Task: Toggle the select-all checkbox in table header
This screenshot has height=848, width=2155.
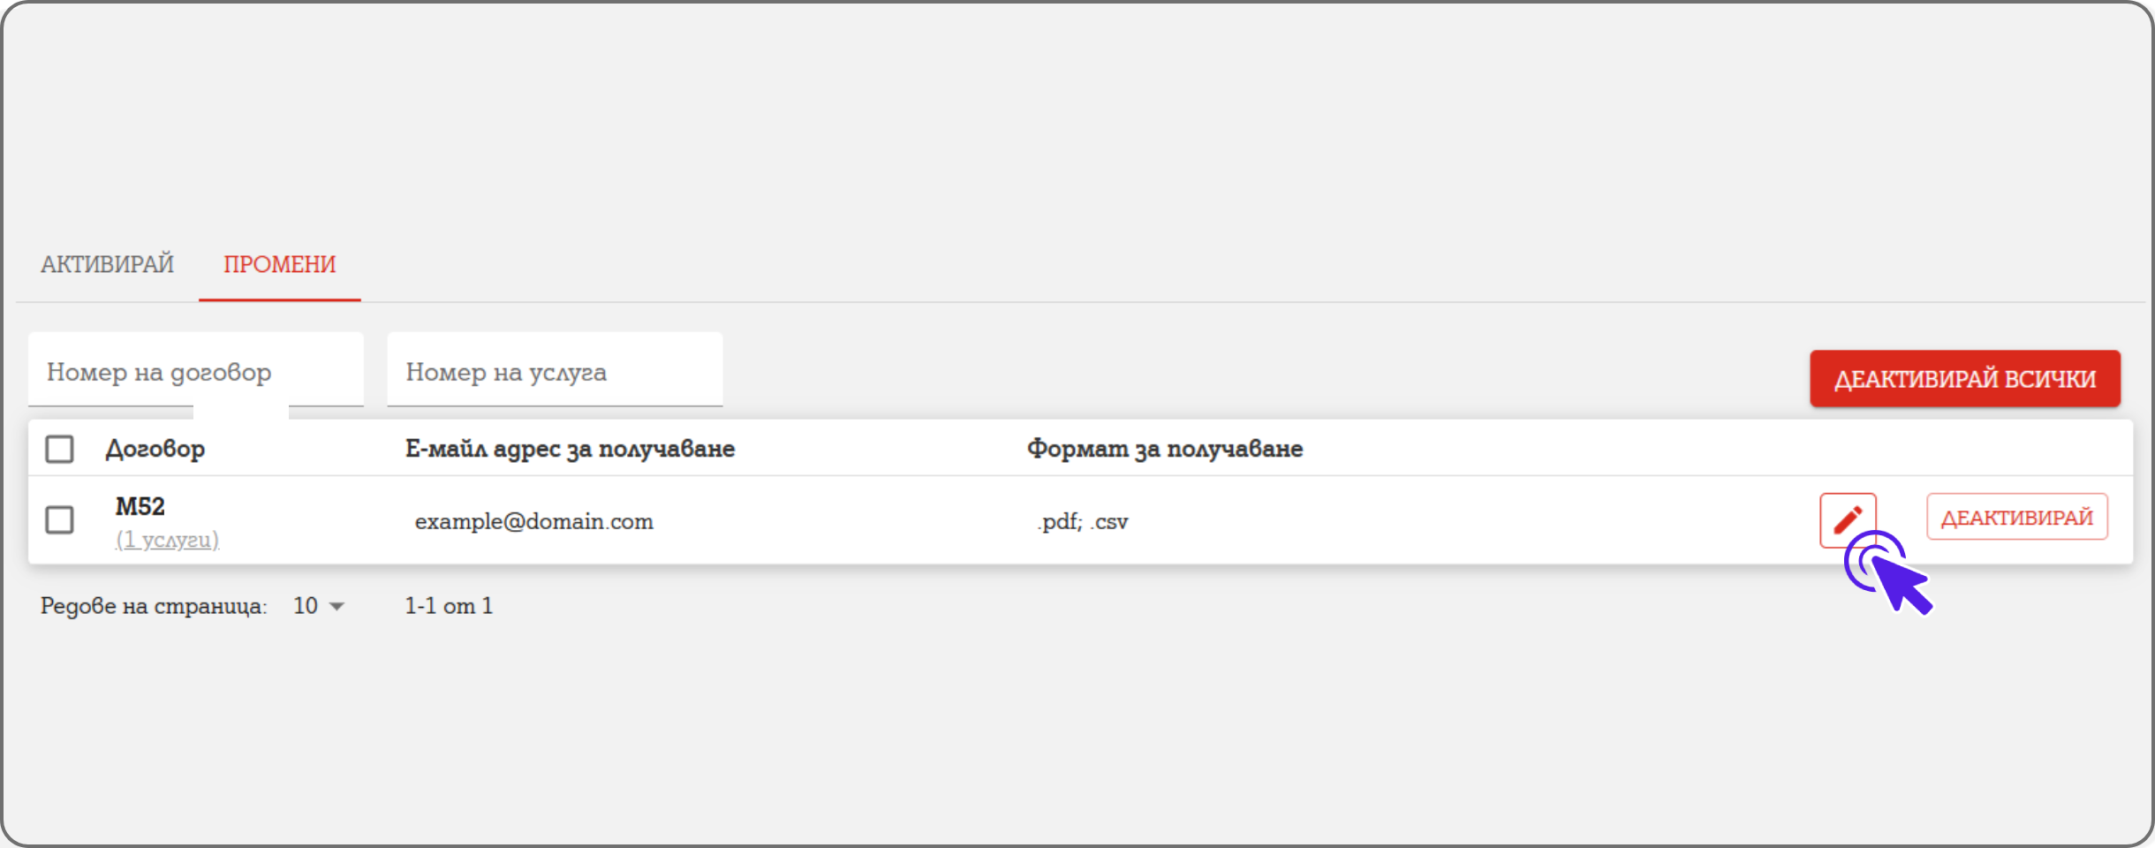Action: pyautogui.click(x=59, y=449)
